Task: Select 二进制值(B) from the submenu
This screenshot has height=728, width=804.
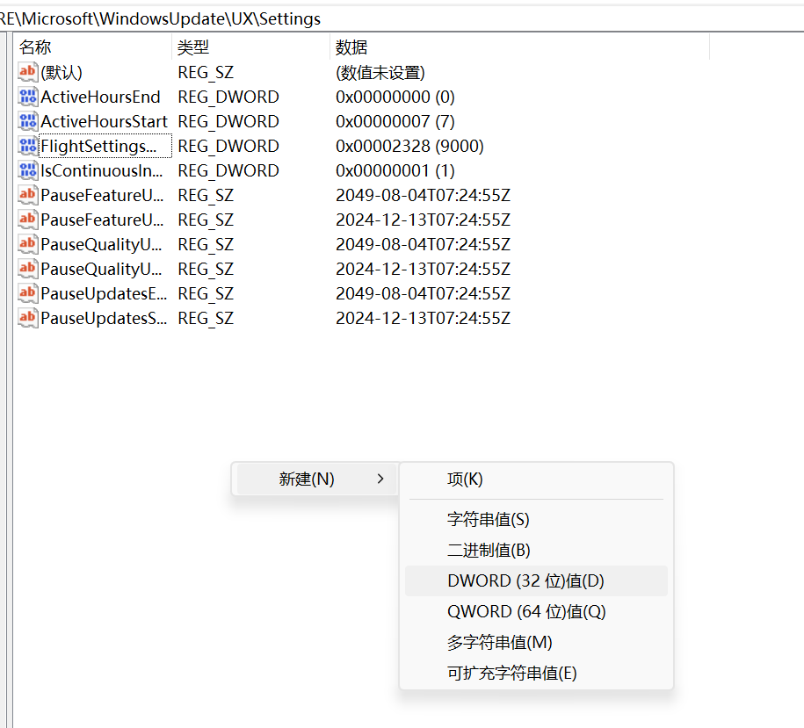Action: [536, 551]
